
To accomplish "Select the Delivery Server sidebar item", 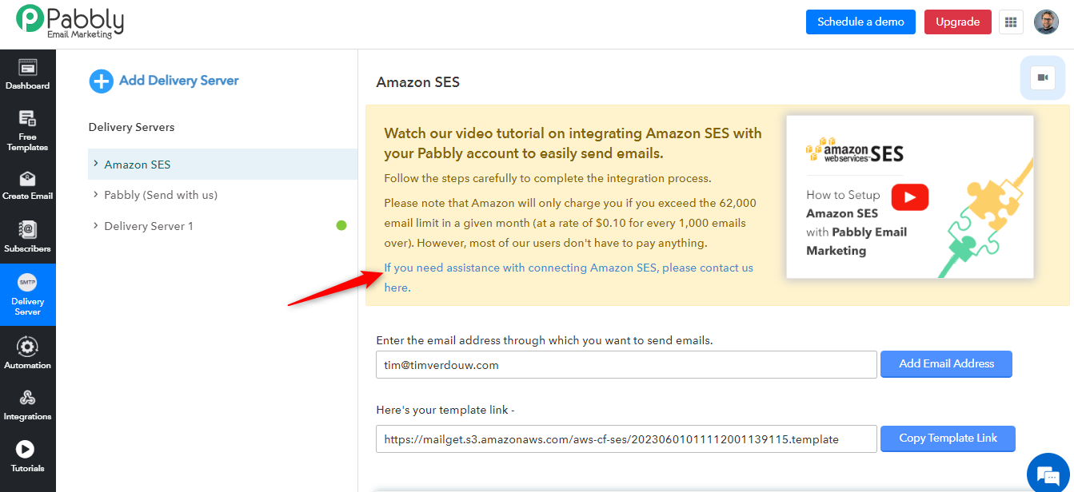I will click(28, 292).
